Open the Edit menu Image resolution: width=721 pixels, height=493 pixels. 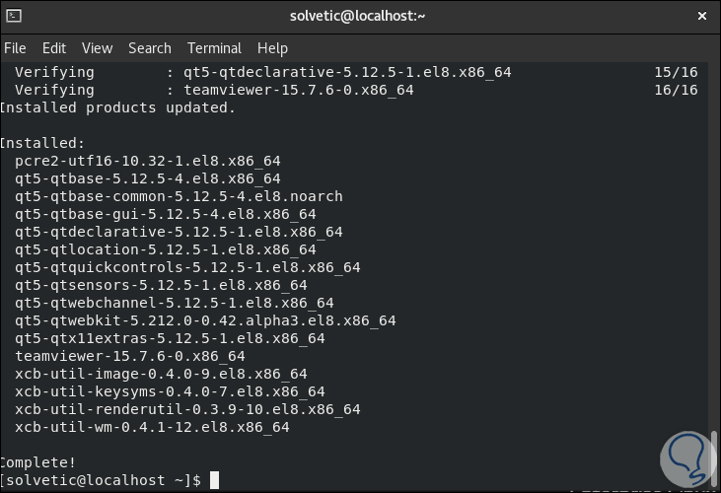point(54,47)
